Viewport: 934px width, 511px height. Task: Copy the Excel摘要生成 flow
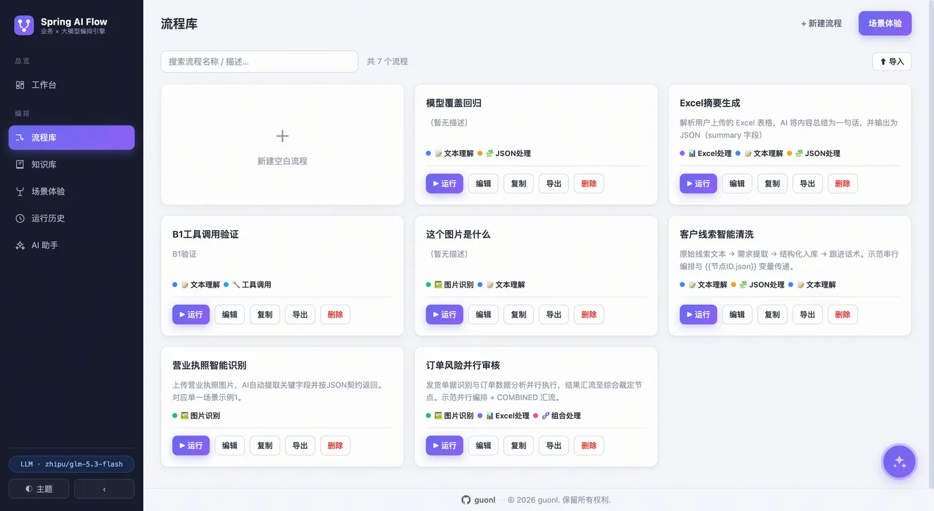772,183
